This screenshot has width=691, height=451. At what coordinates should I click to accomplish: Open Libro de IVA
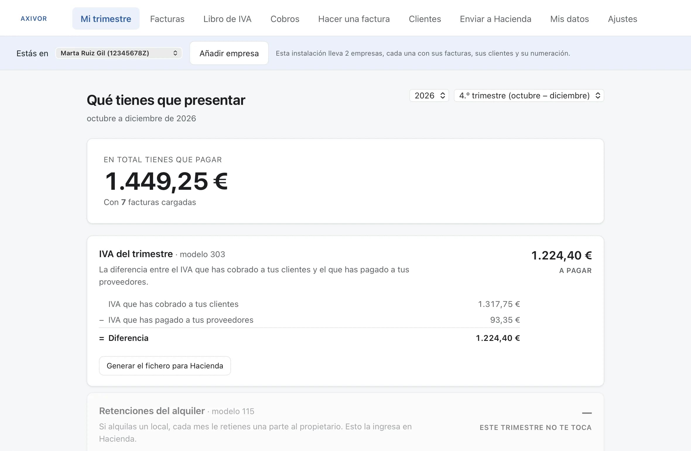point(227,19)
